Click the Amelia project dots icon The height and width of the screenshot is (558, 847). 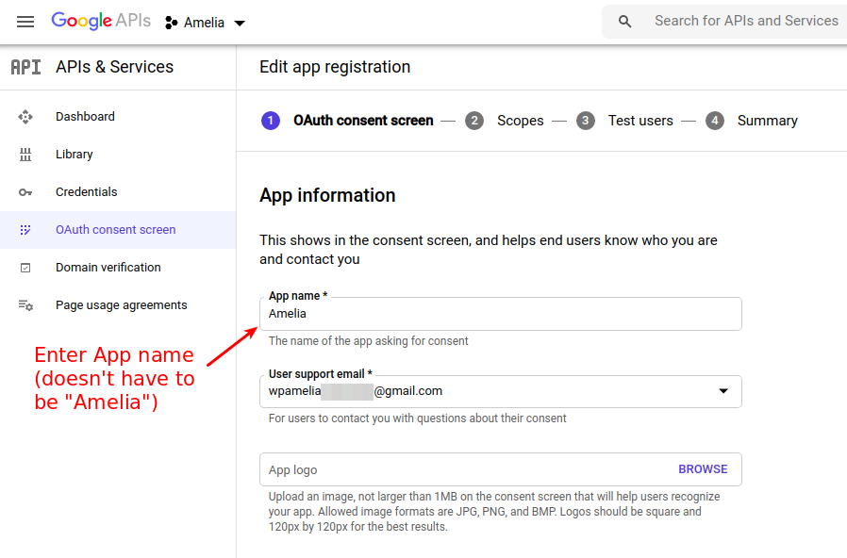pos(172,23)
